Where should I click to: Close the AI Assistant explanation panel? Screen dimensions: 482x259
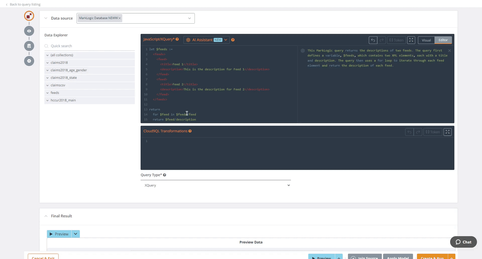coord(449,51)
